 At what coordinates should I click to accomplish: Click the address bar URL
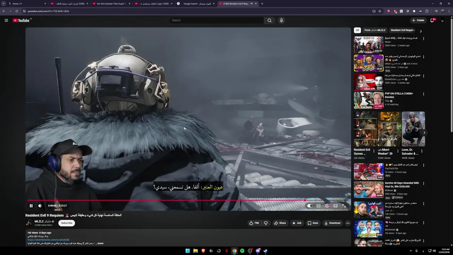(x=48, y=11)
